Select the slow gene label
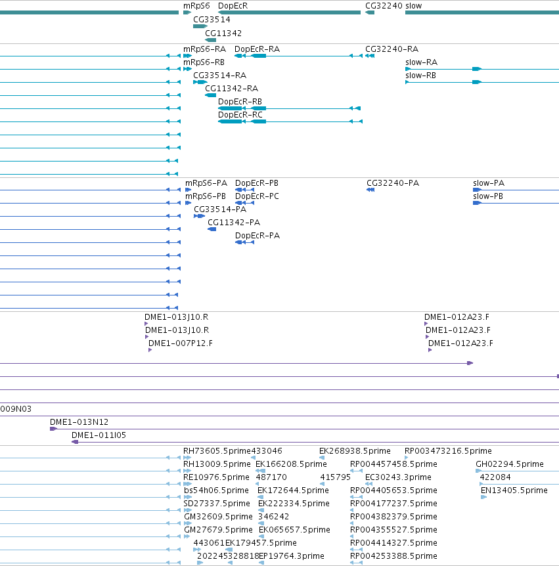Image resolution: width=559 pixels, height=566 pixels. tap(413, 6)
